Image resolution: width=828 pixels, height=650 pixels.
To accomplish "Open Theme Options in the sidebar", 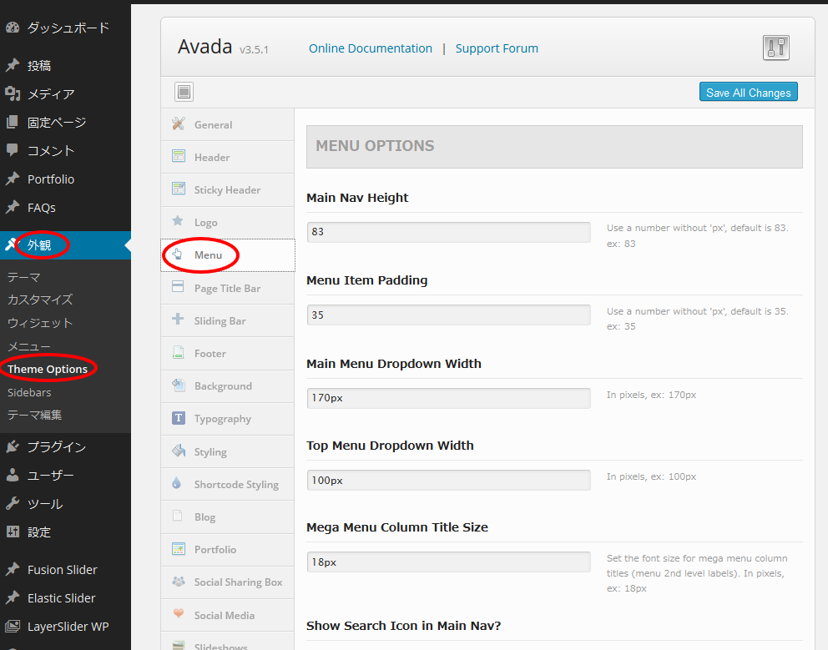I will (48, 369).
